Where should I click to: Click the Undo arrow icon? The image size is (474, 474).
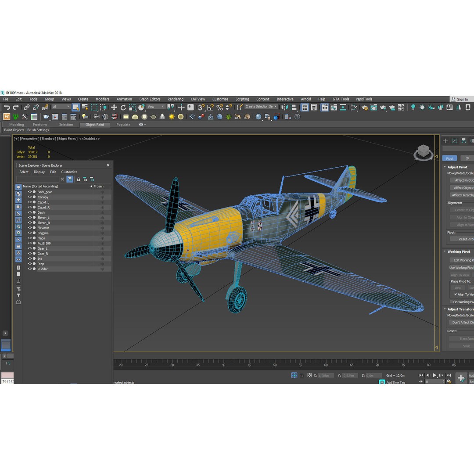pyautogui.click(x=7, y=108)
